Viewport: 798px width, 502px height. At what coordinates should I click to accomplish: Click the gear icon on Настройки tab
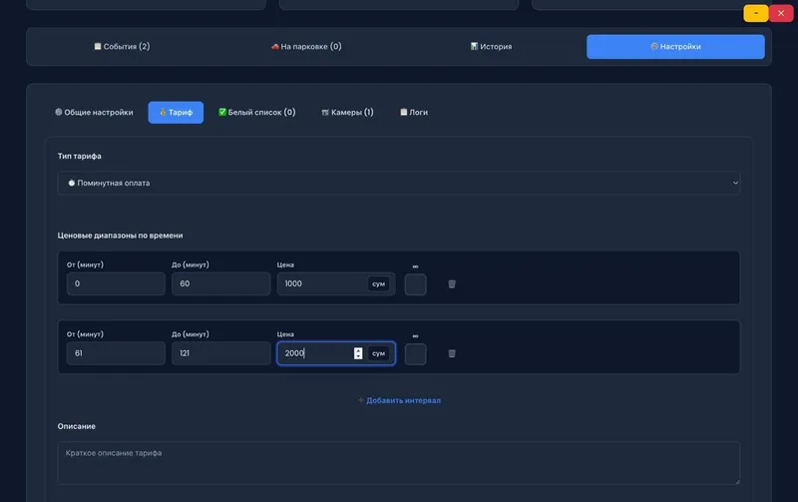[654, 46]
